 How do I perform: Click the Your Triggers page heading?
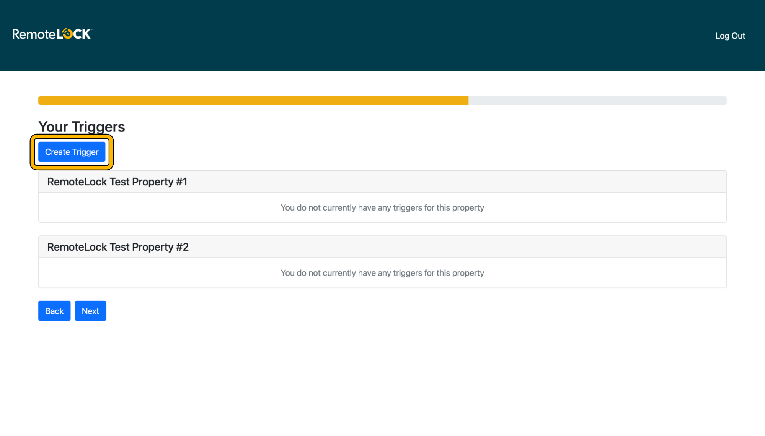(x=81, y=126)
